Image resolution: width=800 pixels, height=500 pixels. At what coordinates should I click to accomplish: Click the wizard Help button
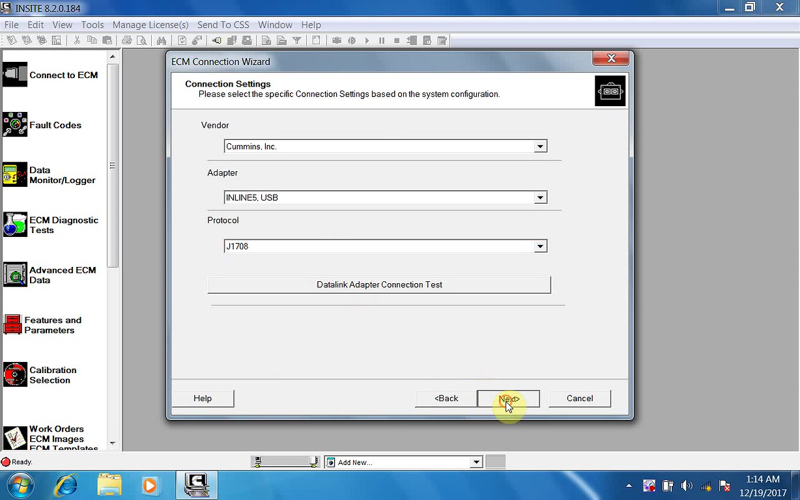pyautogui.click(x=203, y=398)
